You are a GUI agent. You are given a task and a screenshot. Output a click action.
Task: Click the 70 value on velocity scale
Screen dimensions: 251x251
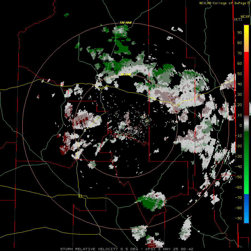click(240, 53)
